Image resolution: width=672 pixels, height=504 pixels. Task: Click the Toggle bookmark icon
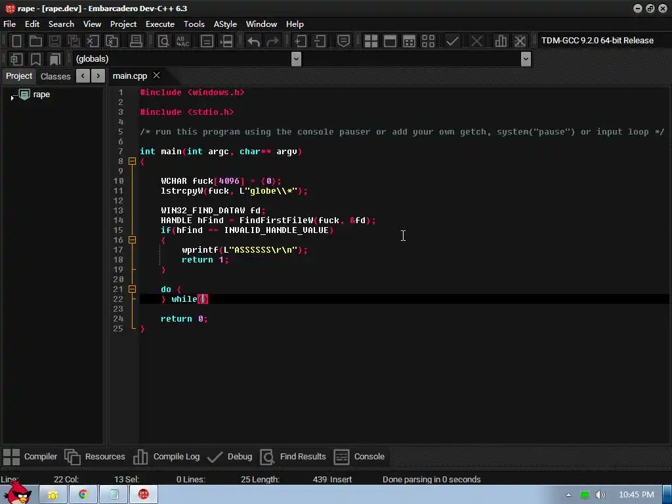click(35, 58)
